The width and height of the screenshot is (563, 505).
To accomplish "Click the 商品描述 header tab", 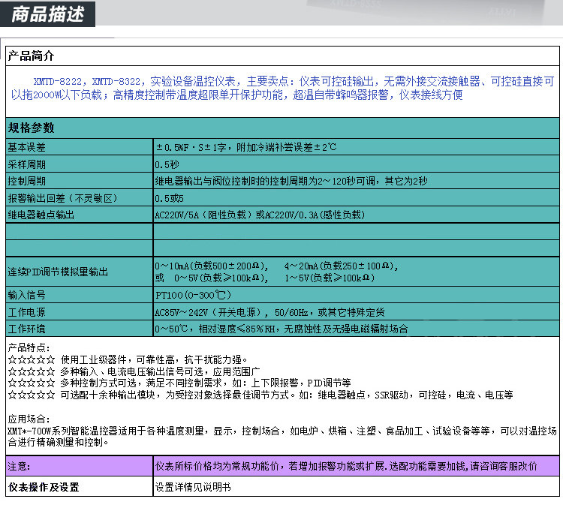I will click(48, 14).
